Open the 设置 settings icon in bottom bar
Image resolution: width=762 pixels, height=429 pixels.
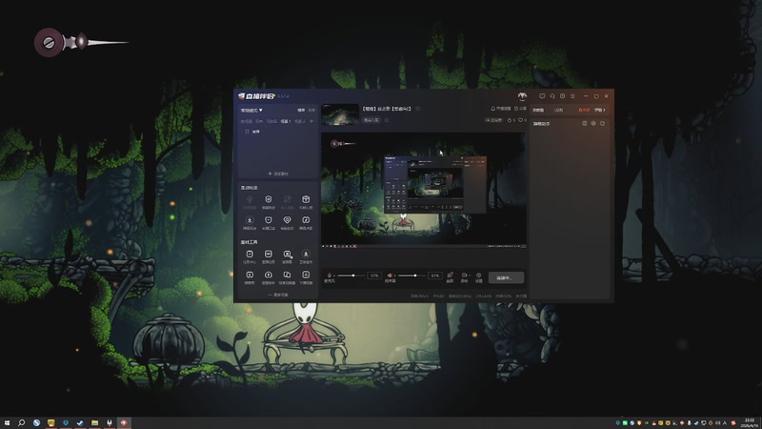(x=479, y=277)
